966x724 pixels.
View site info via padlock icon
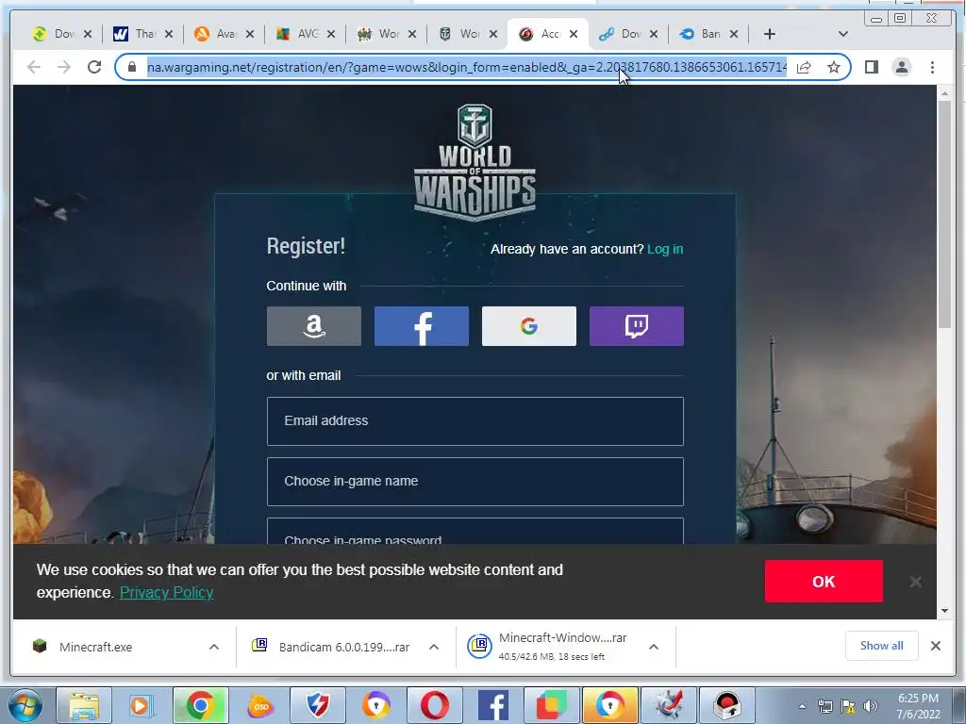point(132,67)
